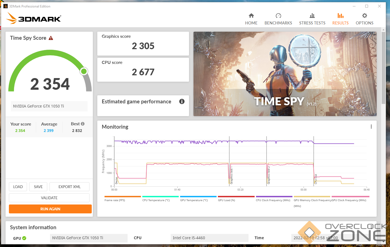Open Options via the gear icon
Screen dimensions: 390x247
(364, 16)
